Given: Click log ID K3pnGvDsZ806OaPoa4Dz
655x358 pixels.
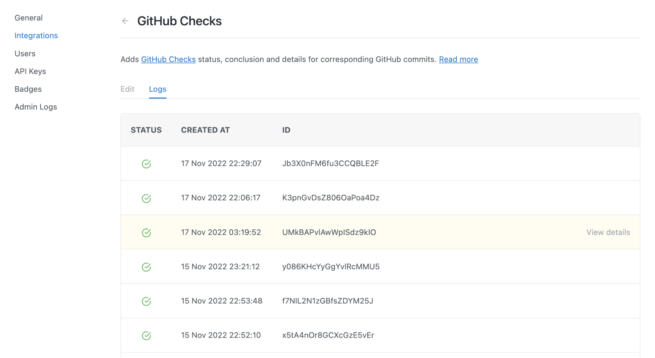Looking at the screenshot, I should (x=331, y=198).
